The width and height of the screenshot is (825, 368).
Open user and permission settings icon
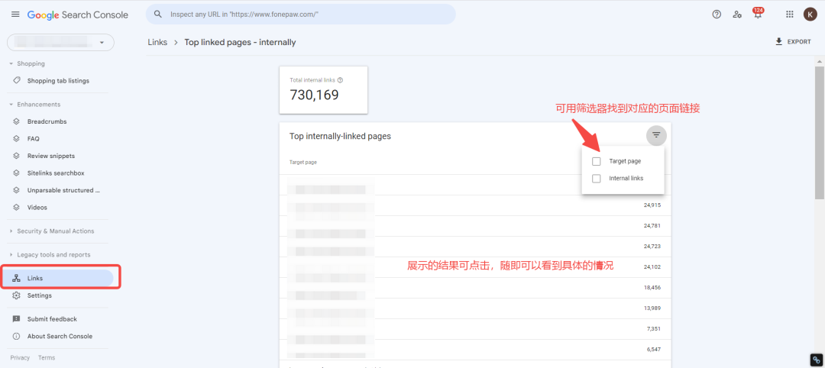737,15
